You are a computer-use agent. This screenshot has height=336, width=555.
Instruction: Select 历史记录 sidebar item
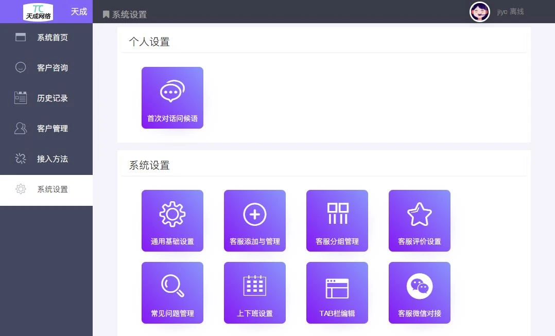click(46, 98)
